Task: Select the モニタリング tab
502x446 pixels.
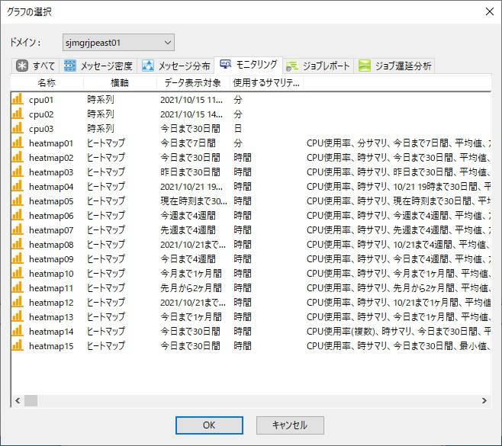Action: pos(249,65)
